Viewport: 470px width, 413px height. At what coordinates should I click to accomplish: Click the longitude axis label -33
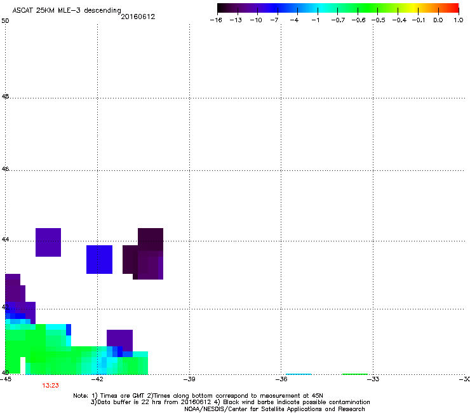point(373,379)
